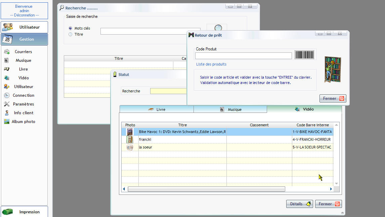Click the Connection clock icon
Image resolution: width=385 pixels, height=217 pixels.
(7, 95)
